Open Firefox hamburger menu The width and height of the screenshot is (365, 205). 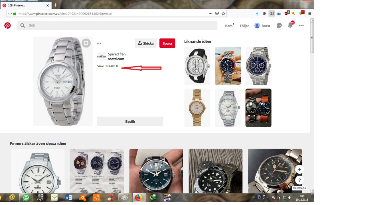[x=310, y=13]
